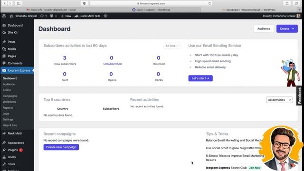
Task: Open the Icegram Dashboard submenu item
Action: 10,78
